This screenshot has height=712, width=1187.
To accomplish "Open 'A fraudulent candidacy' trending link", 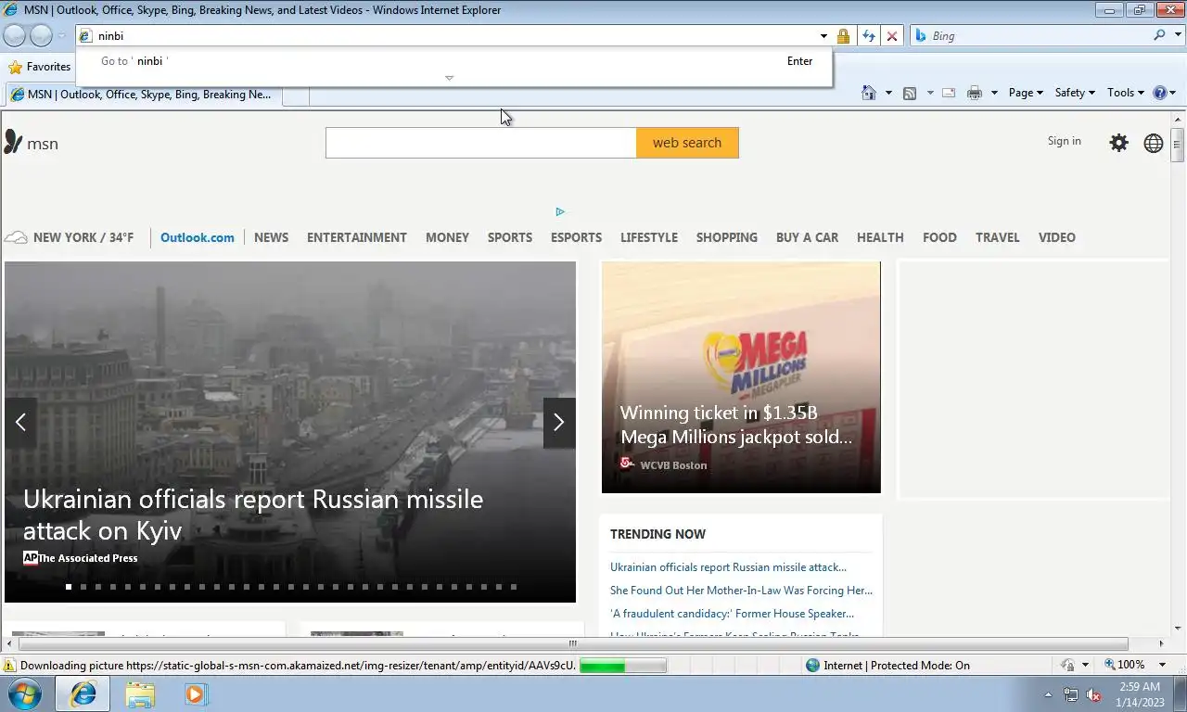I will tap(732, 614).
